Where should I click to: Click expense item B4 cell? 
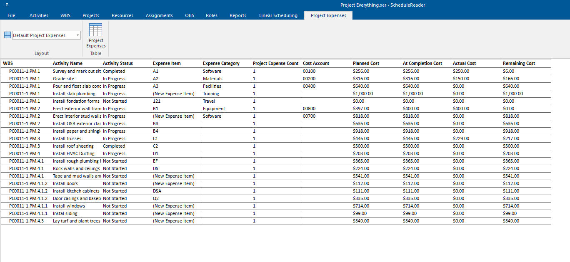click(x=176, y=131)
